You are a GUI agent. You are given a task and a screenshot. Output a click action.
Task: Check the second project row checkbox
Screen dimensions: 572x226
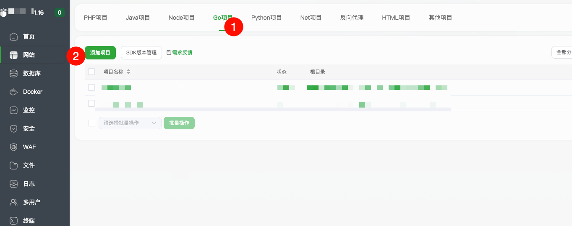[x=91, y=103]
